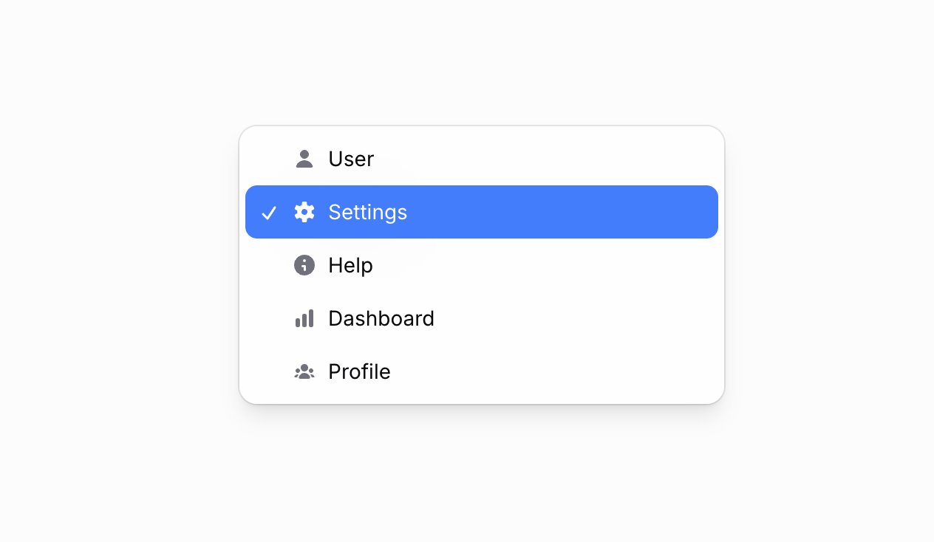Select Dashboard from the menu

pyautogui.click(x=482, y=318)
